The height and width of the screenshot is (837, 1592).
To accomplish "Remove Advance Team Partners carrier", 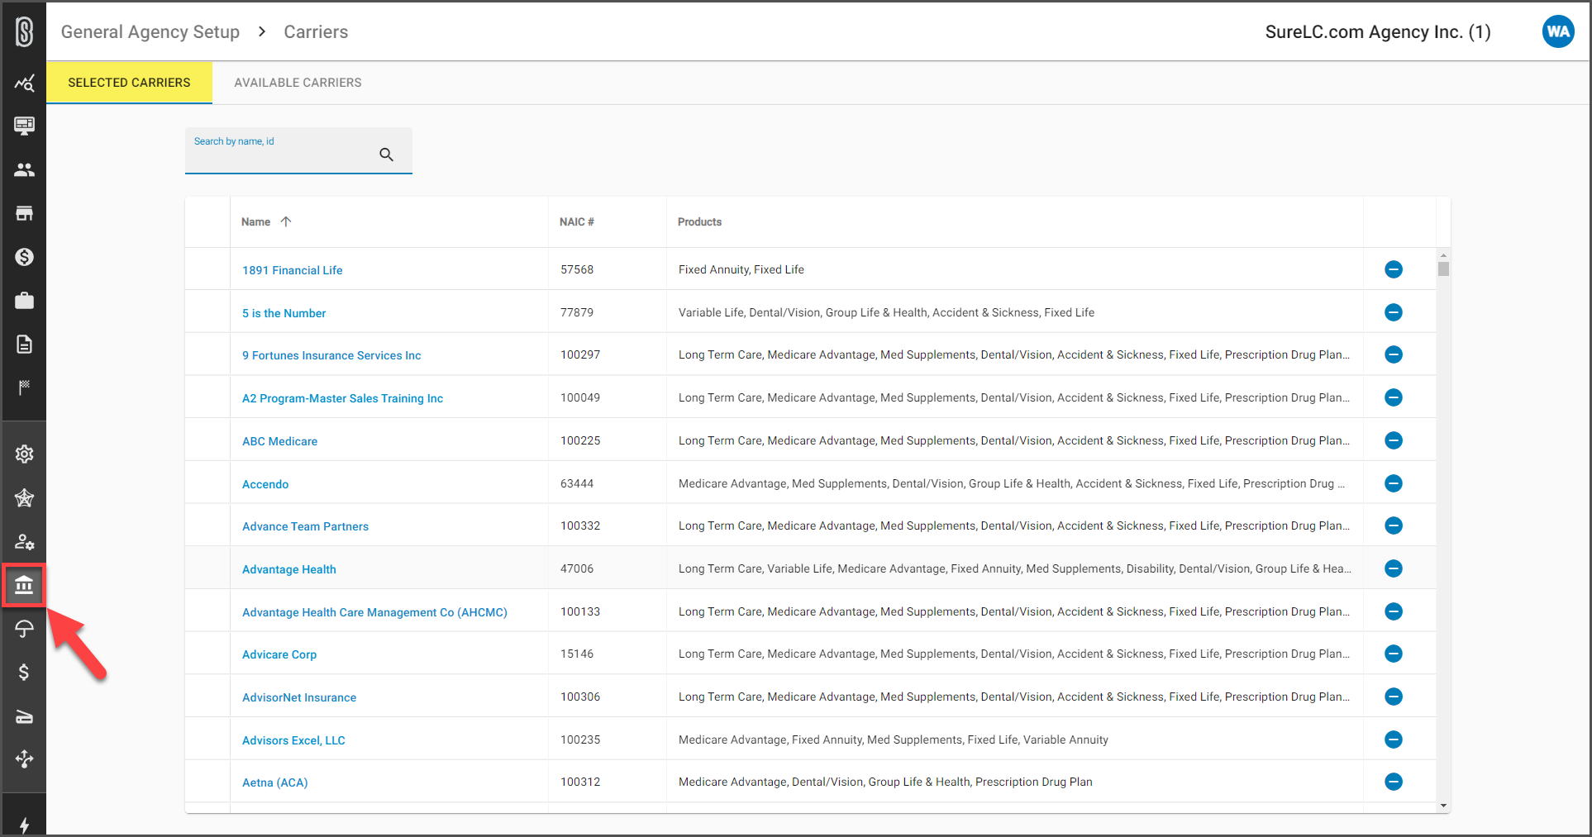I will 1394,526.
